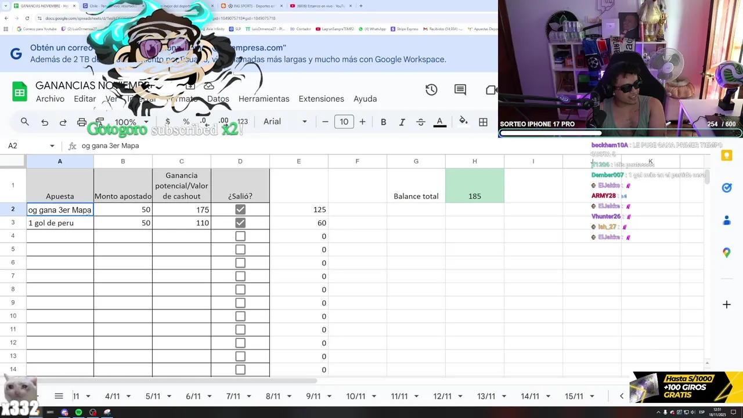The width and height of the screenshot is (743, 418).
Task: Format as currency with dollar icon
Action: 168,122
